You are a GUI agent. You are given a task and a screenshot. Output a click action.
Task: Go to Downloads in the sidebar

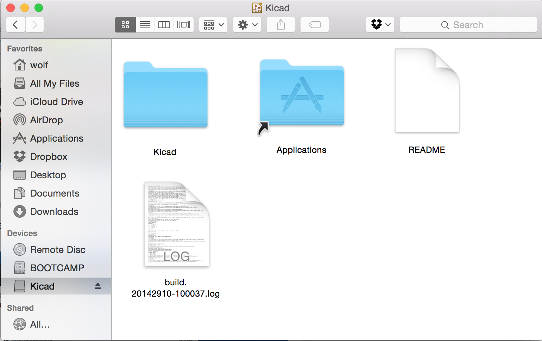54,212
